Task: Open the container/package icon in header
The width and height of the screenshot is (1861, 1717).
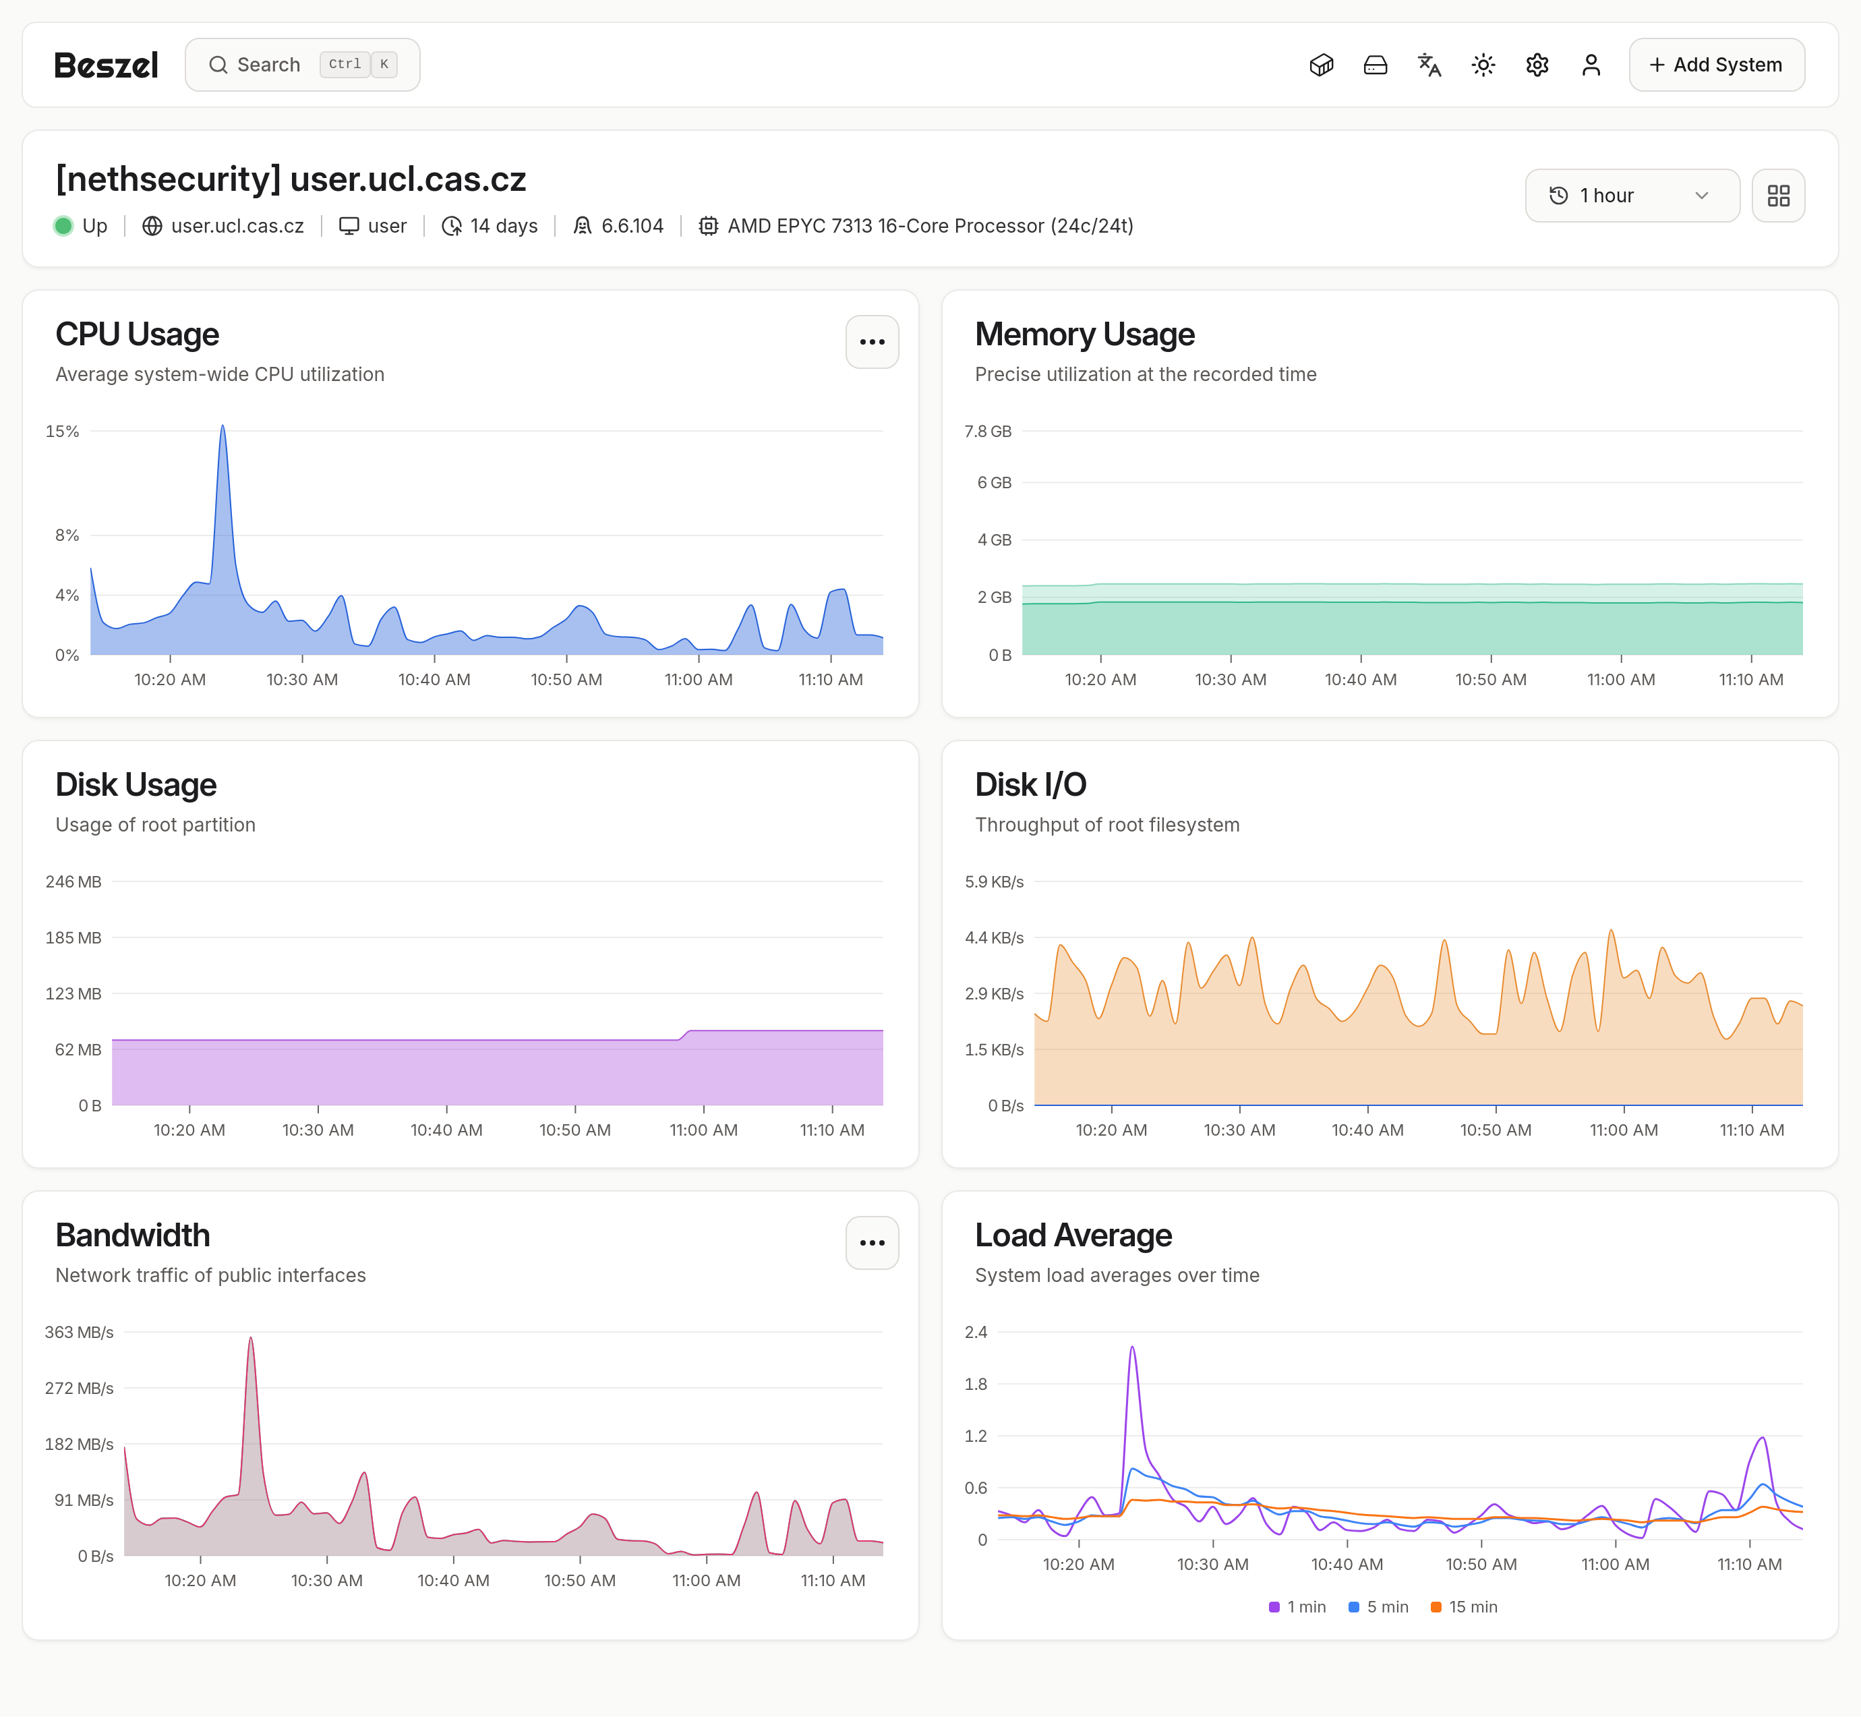Action: tap(1321, 65)
